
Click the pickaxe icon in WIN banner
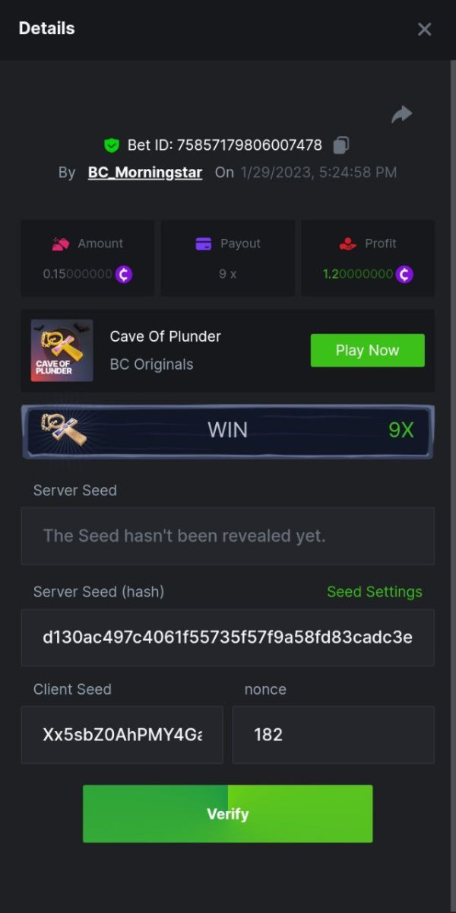click(x=64, y=430)
